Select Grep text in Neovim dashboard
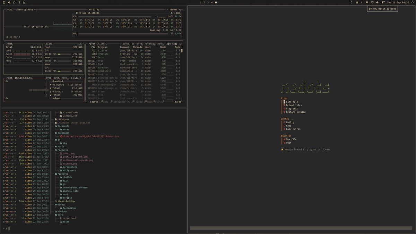 tap(291, 109)
